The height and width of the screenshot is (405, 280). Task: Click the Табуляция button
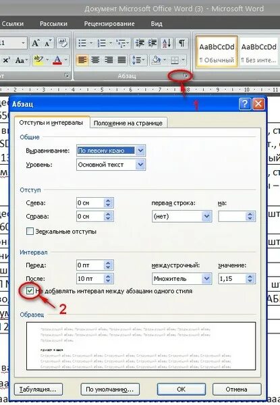click(38, 389)
